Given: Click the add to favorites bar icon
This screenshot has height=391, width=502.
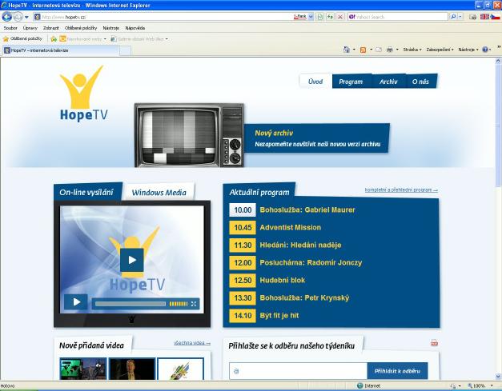Looking at the screenshot, I should 54,38.
